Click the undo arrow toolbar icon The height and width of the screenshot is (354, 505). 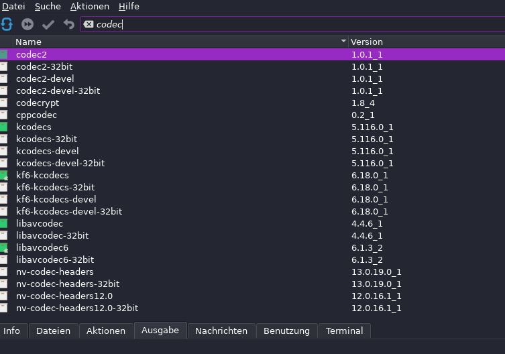[x=68, y=24]
